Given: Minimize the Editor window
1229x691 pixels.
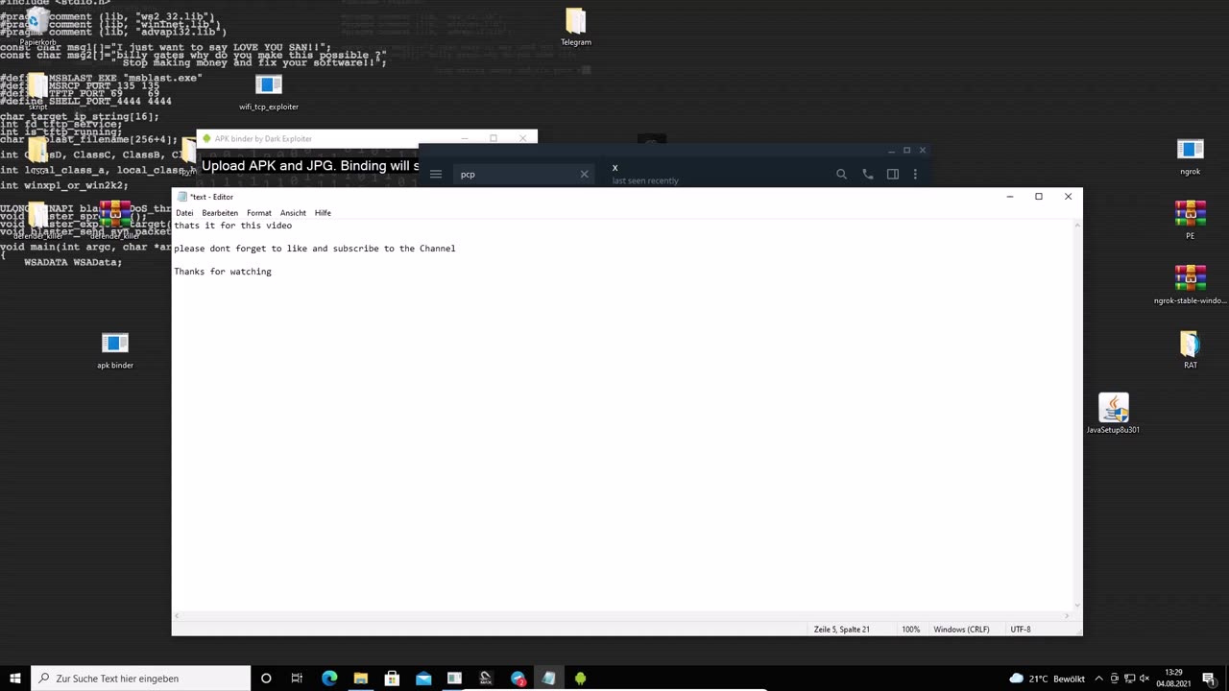Looking at the screenshot, I should 1009,197.
